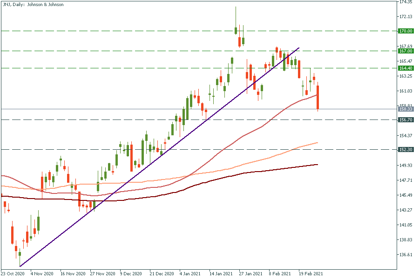The height and width of the screenshot is (279, 419).
Task: Click the 141.05 price axis value
Action: 405,225
